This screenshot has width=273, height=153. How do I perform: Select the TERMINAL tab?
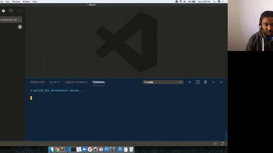click(x=99, y=82)
